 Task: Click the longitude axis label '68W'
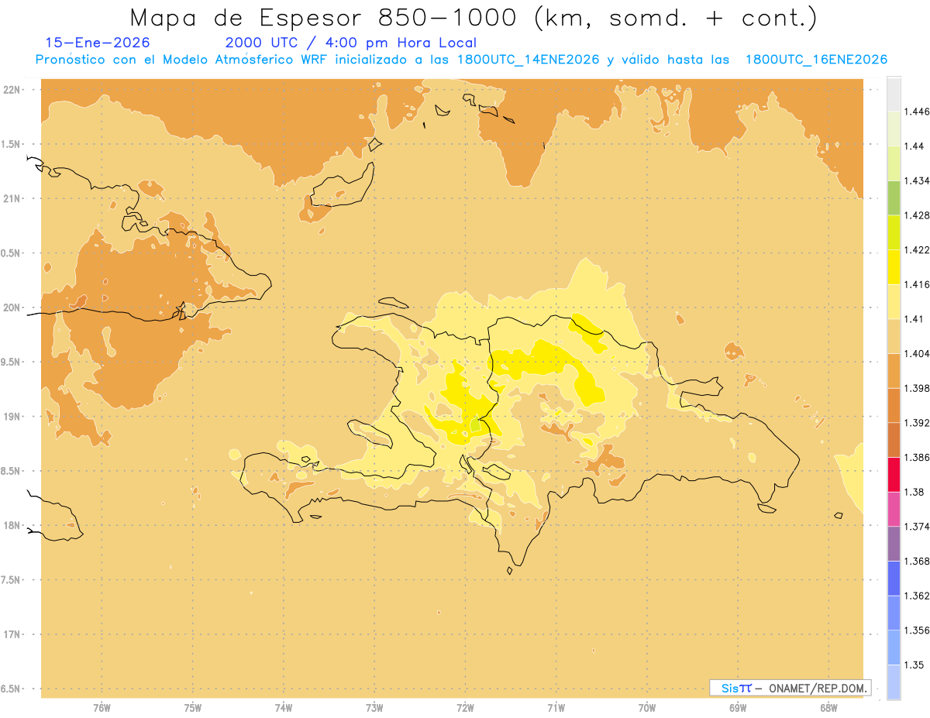[828, 707]
